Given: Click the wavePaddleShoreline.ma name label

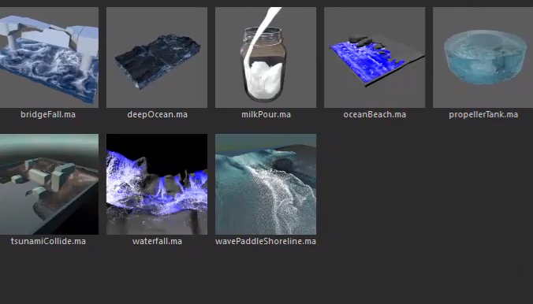Looking at the screenshot, I should click(266, 241).
